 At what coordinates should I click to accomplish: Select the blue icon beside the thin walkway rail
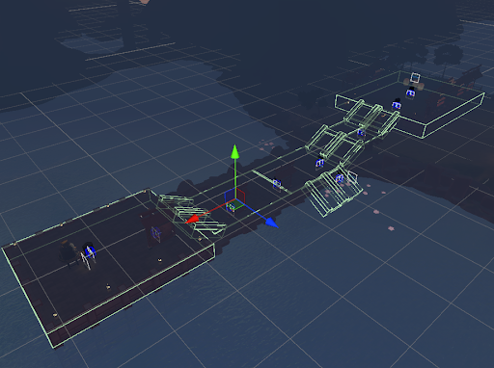click(x=277, y=183)
